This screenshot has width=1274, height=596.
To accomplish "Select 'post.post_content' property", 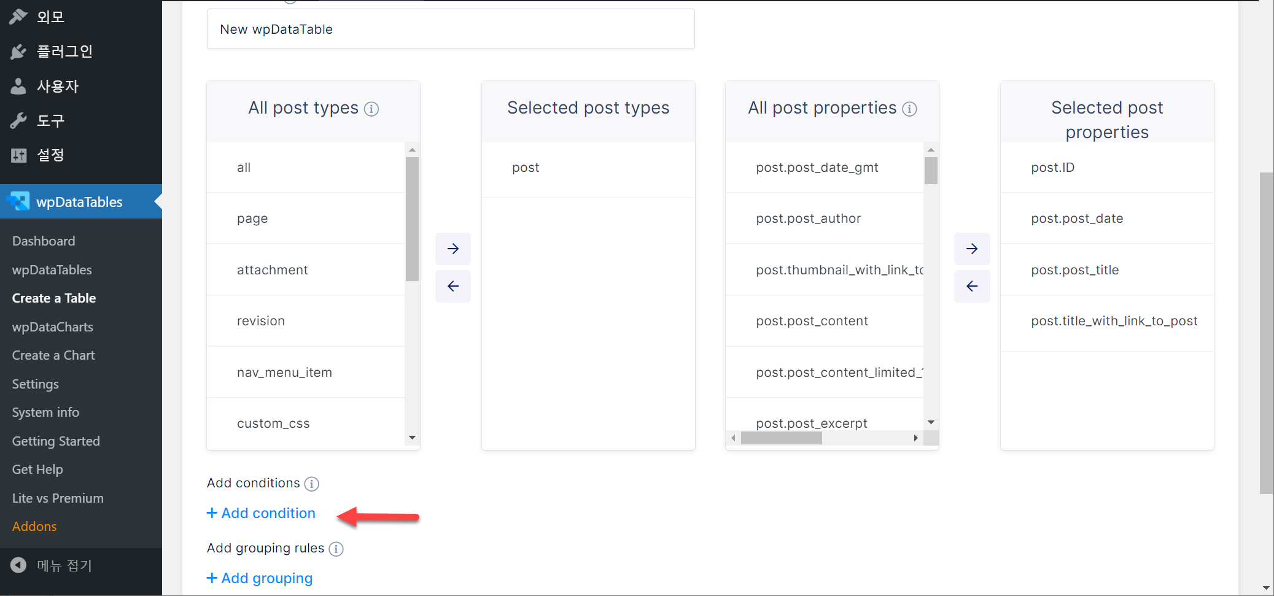I will (x=825, y=321).
